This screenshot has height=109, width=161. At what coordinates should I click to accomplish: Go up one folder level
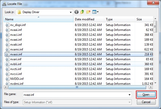point(82,12)
